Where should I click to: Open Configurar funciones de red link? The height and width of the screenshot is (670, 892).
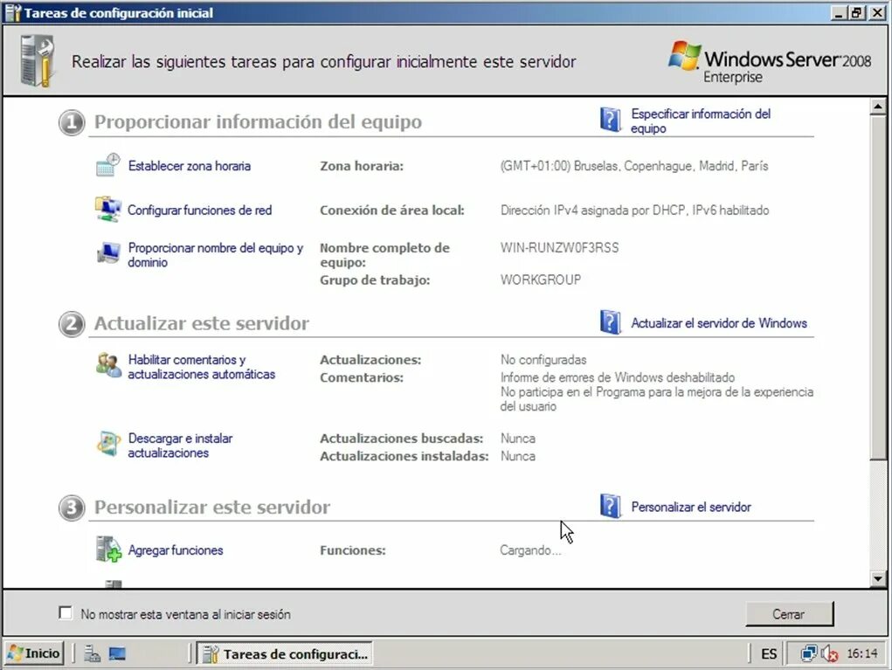(x=200, y=210)
